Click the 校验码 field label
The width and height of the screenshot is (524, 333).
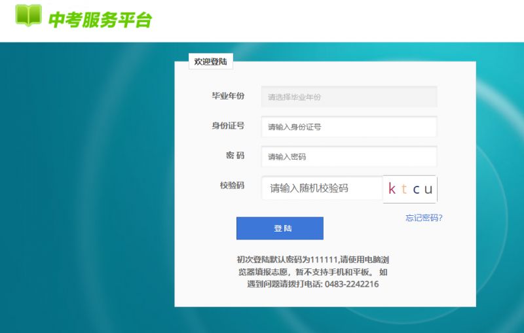pyautogui.click(x=232, y=185)
